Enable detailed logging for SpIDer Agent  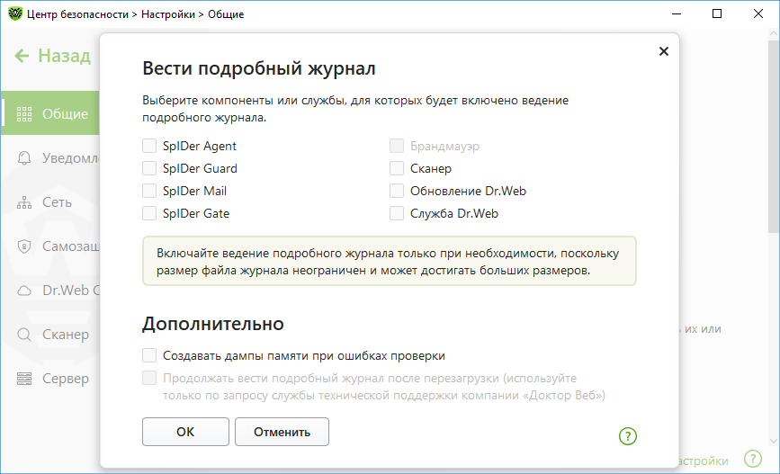[149, 146]
